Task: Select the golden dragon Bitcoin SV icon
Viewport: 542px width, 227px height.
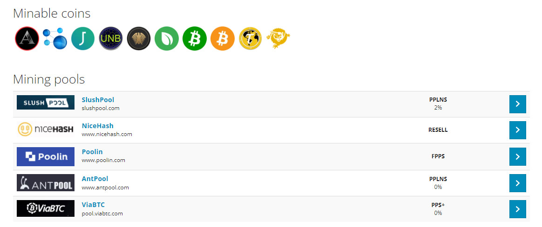Action: point(278,39)
